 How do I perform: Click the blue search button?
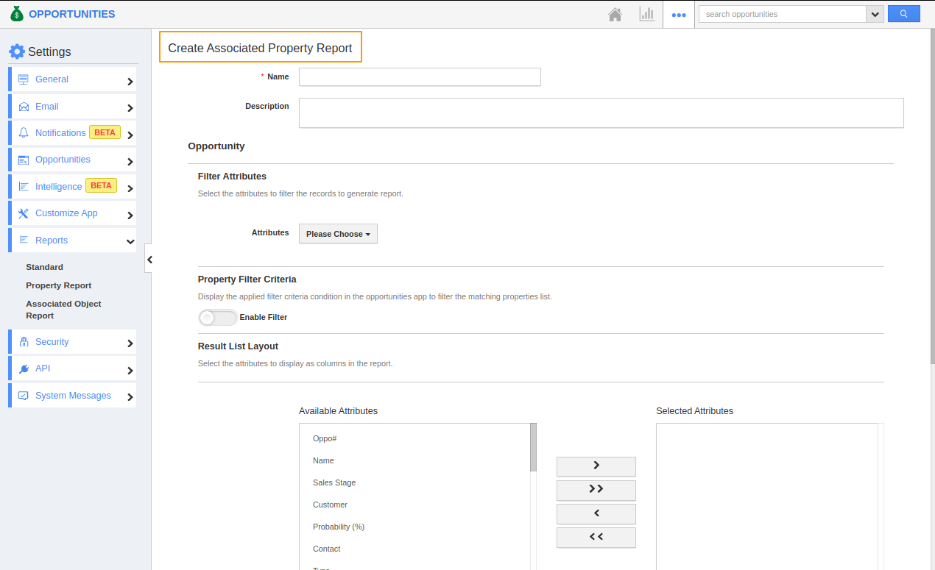point(903,13)
